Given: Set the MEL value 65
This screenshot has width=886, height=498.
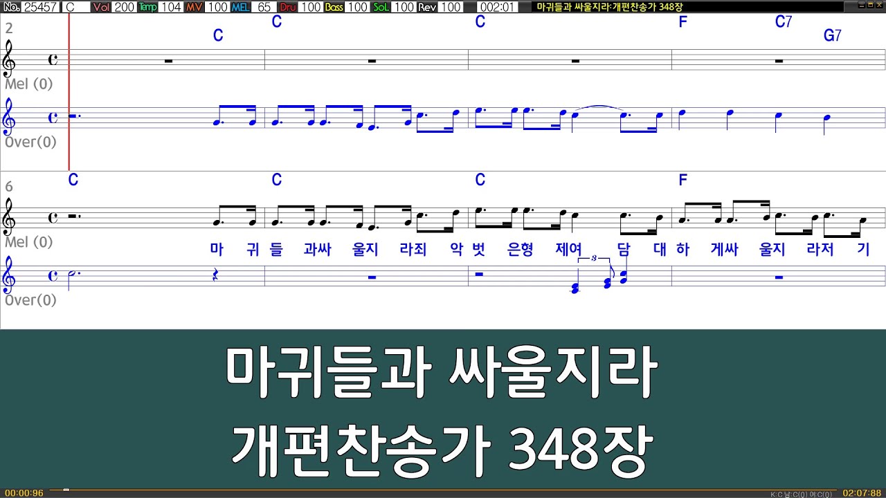Looking at the screenshot, I should click(264, 7).
